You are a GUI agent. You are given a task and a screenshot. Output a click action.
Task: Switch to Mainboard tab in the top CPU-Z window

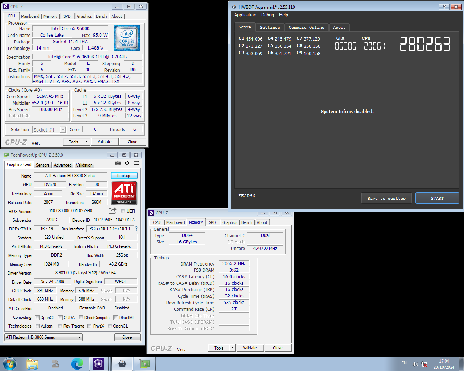[30, 16]
